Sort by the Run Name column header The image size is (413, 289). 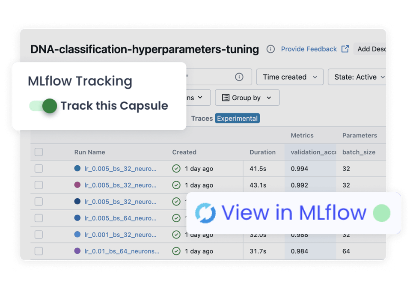(x=89, y=152)
